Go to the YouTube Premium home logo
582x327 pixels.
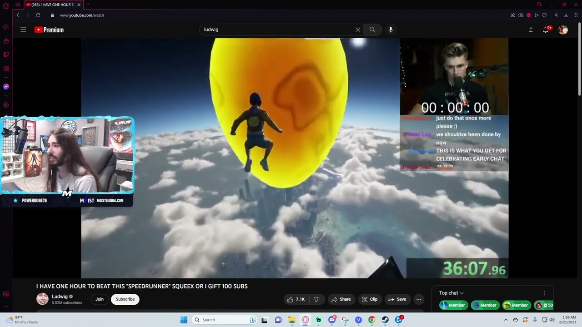coord(49,30)
